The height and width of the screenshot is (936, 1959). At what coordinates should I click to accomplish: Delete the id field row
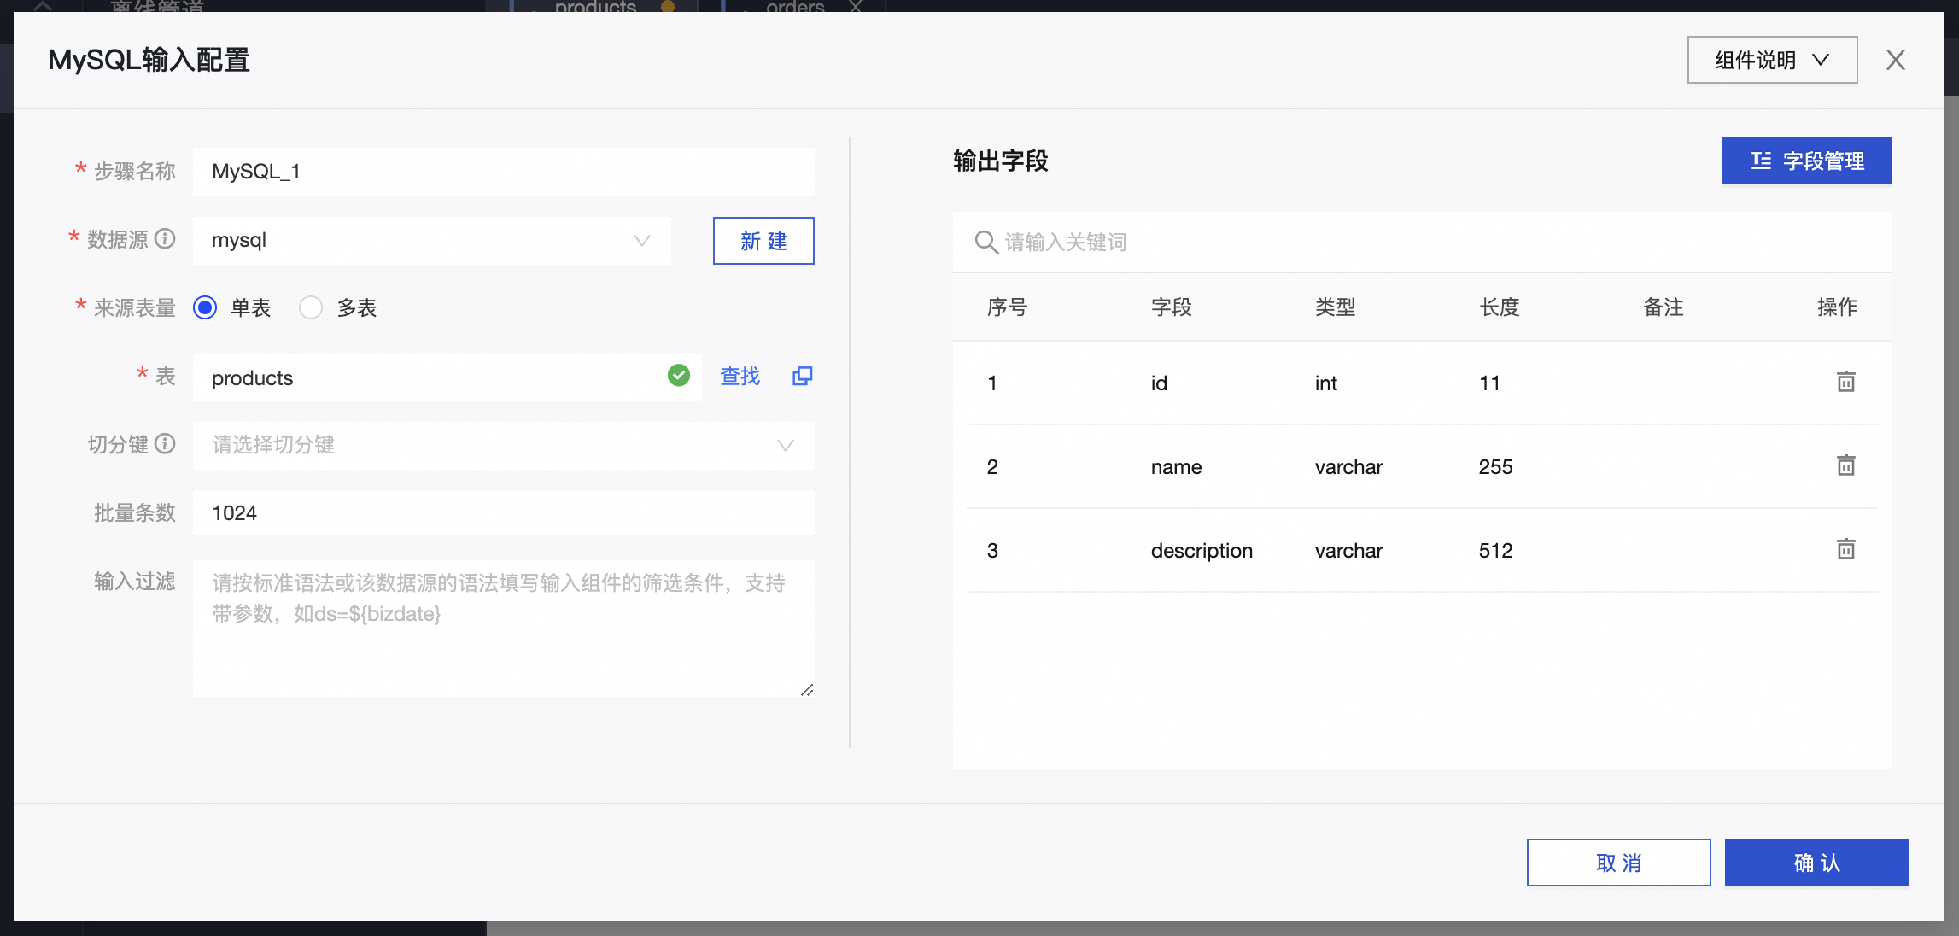point(1845,382)
